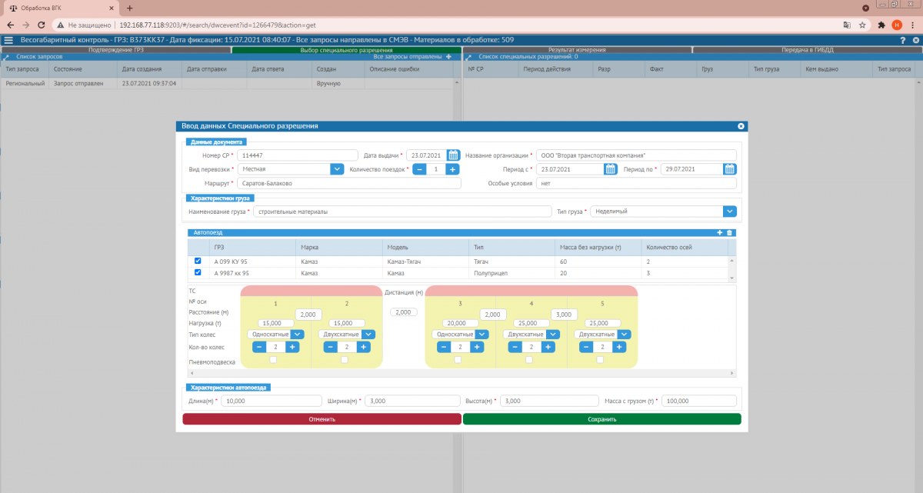This screenshot has height=493, width=923.
Task: Open wheel type dropdown for axle 1
Action: pos(298,334)
